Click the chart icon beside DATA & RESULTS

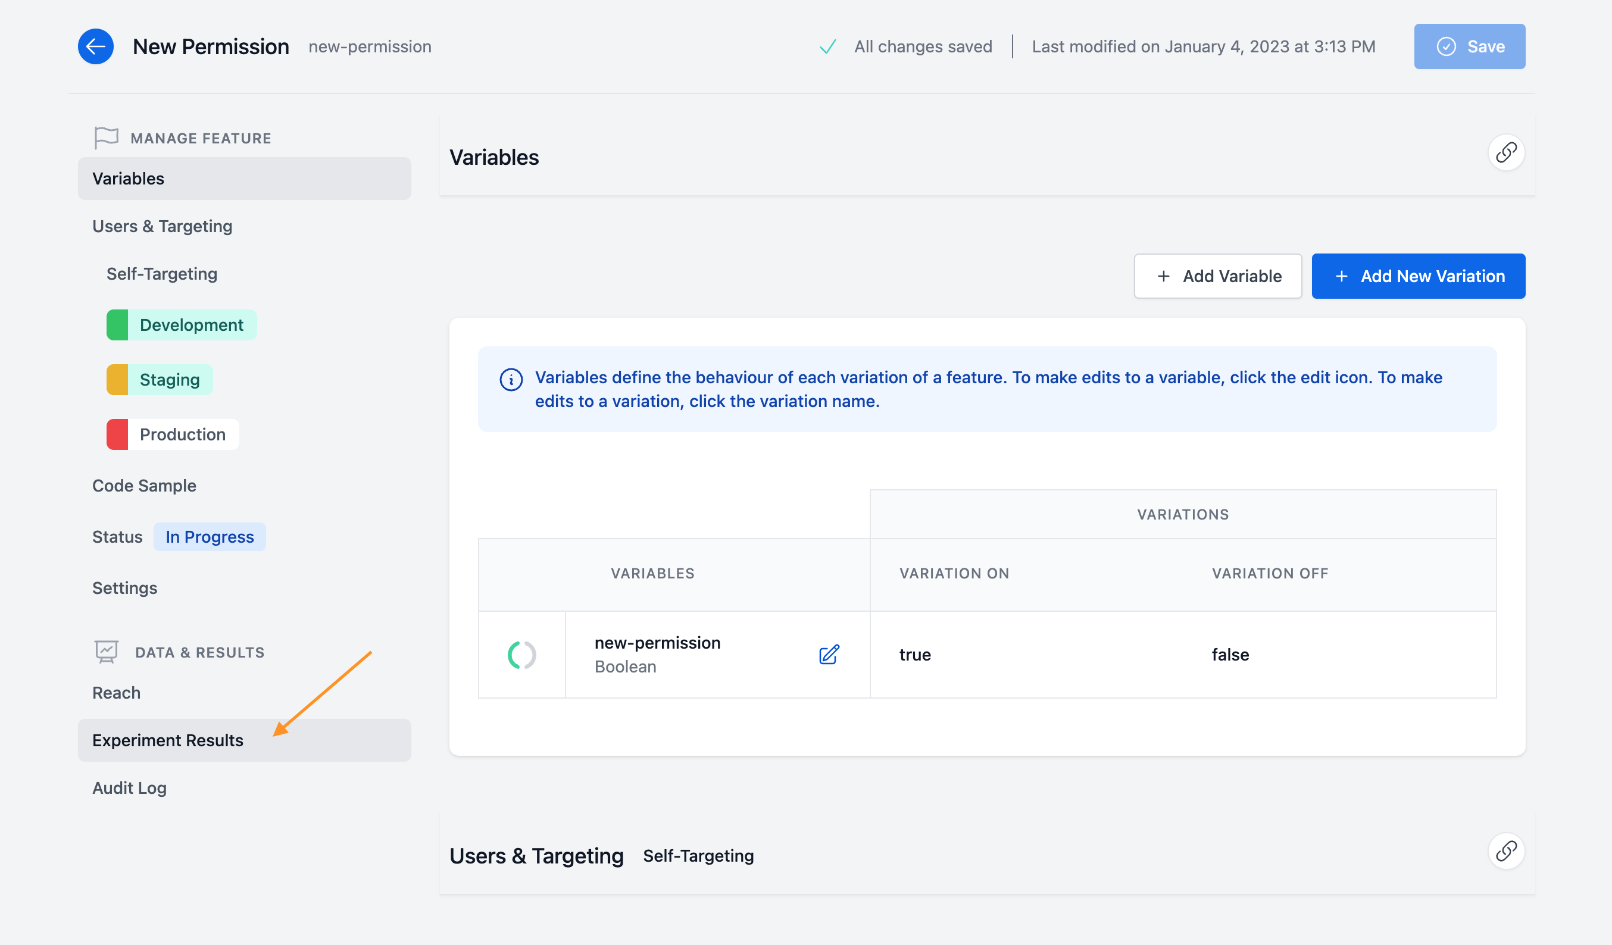106,652
